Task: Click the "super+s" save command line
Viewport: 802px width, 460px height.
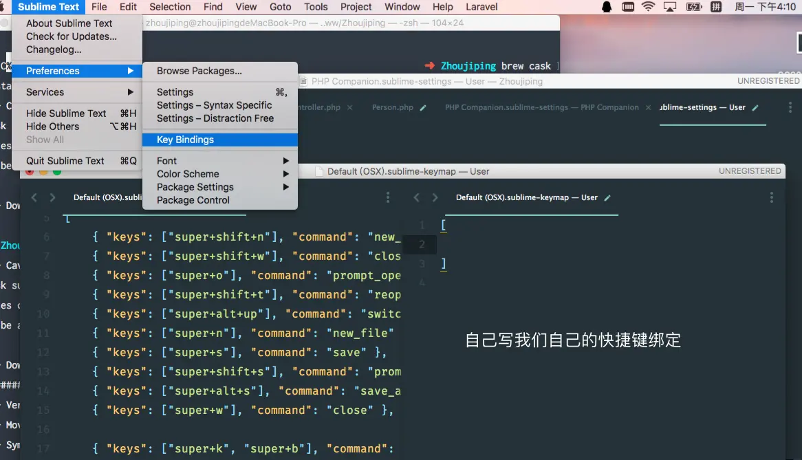Action: point(239,353)
